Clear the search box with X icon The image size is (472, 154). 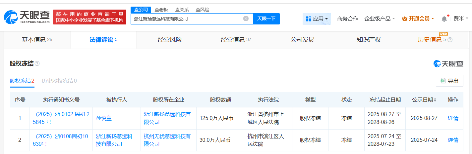246,19
